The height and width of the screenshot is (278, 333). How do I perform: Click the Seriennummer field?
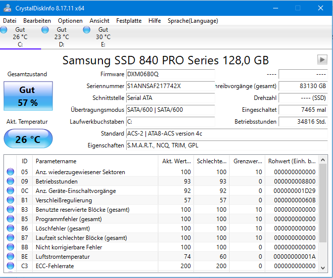[x=170, y=86]
